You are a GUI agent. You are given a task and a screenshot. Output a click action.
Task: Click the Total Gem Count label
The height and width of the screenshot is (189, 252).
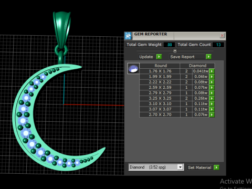pos(194,45)
